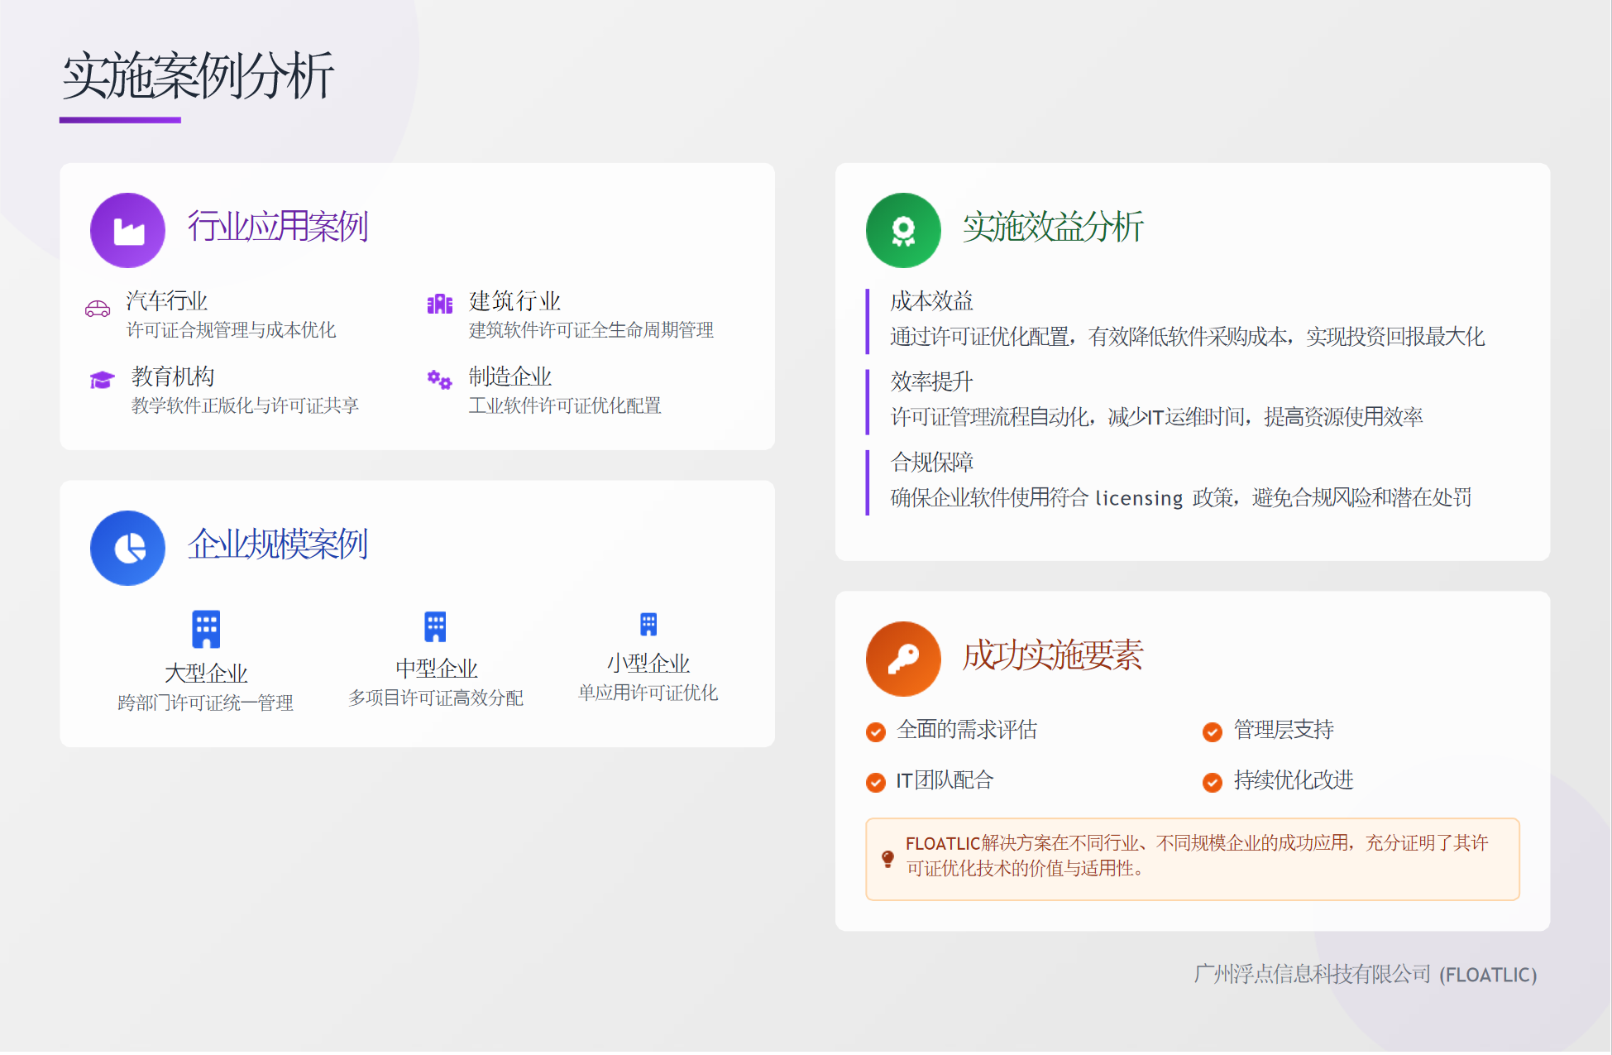Click the lightbulb icon in FLOATLIC note
This screenshot has height=1055, width=1612.
click(887, 858)
